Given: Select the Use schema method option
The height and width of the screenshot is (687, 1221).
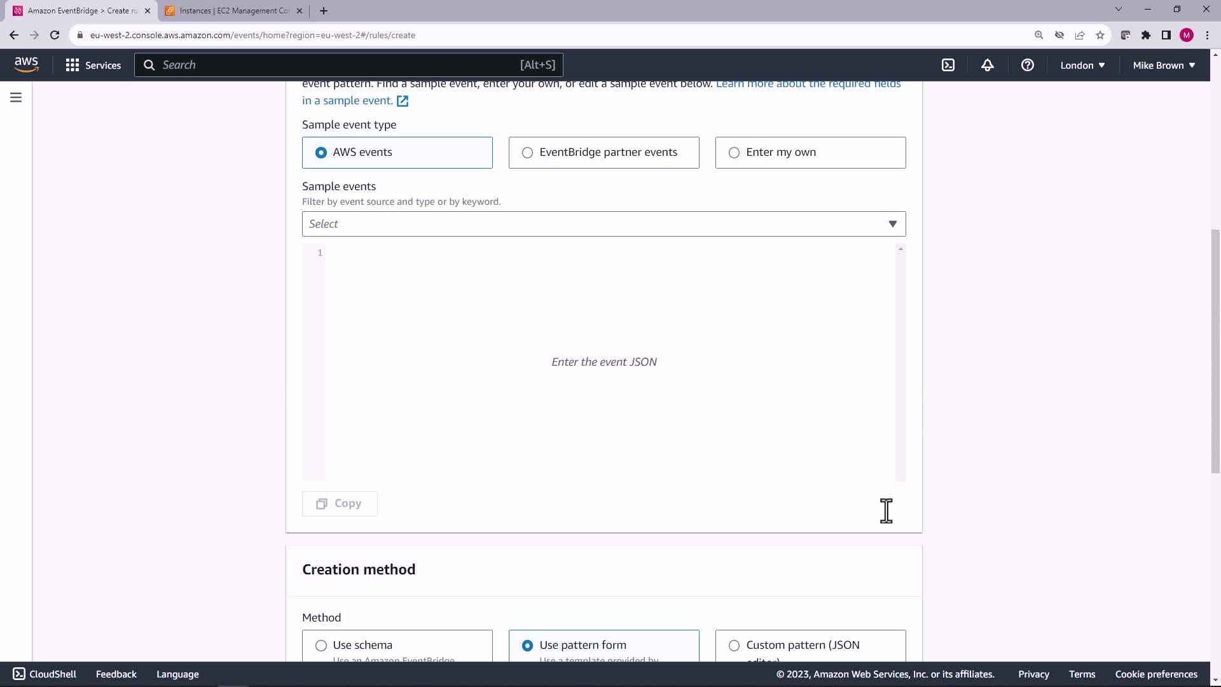Looking at the screenshot, I should pos(321,645).
